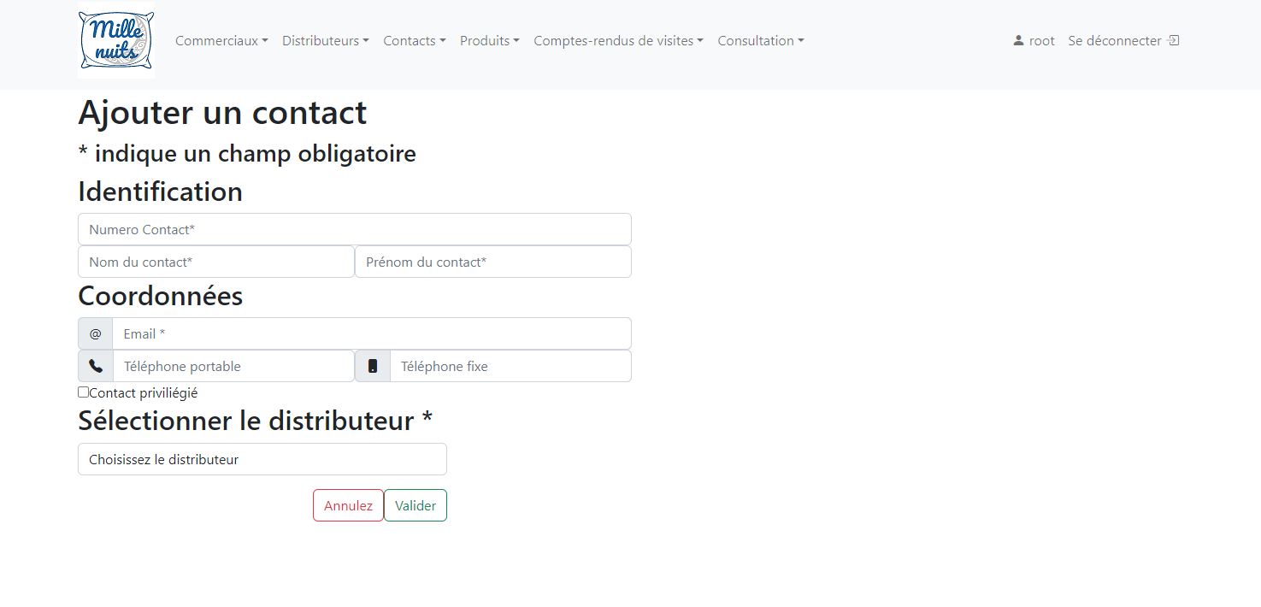Viewport: 1261px width, 607px height.
Task: Open Comptes-rendus de visites menu
Action: (618, 41)
